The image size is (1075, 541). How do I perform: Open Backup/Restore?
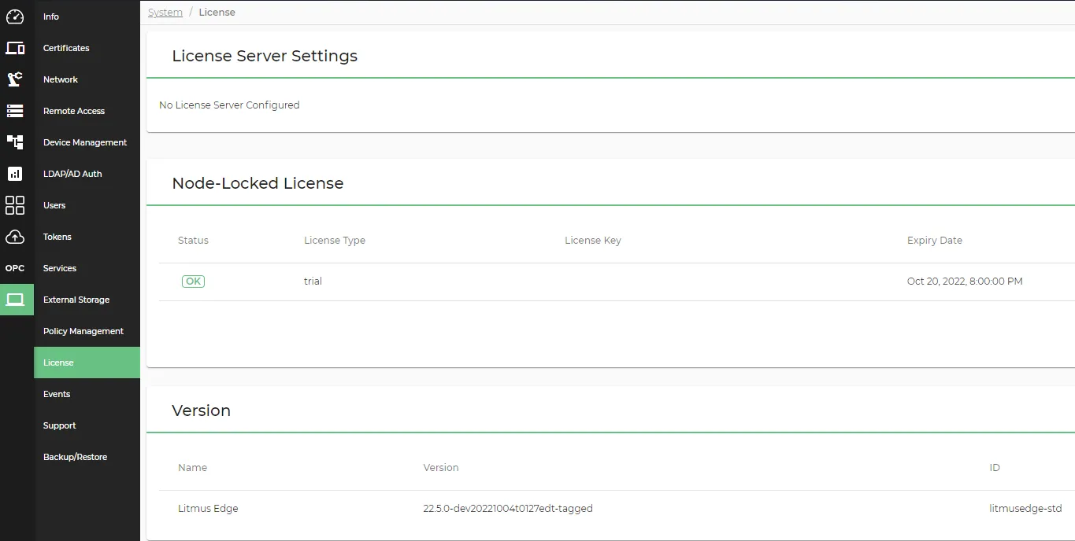pyautogui.click(x=75, y=457)
